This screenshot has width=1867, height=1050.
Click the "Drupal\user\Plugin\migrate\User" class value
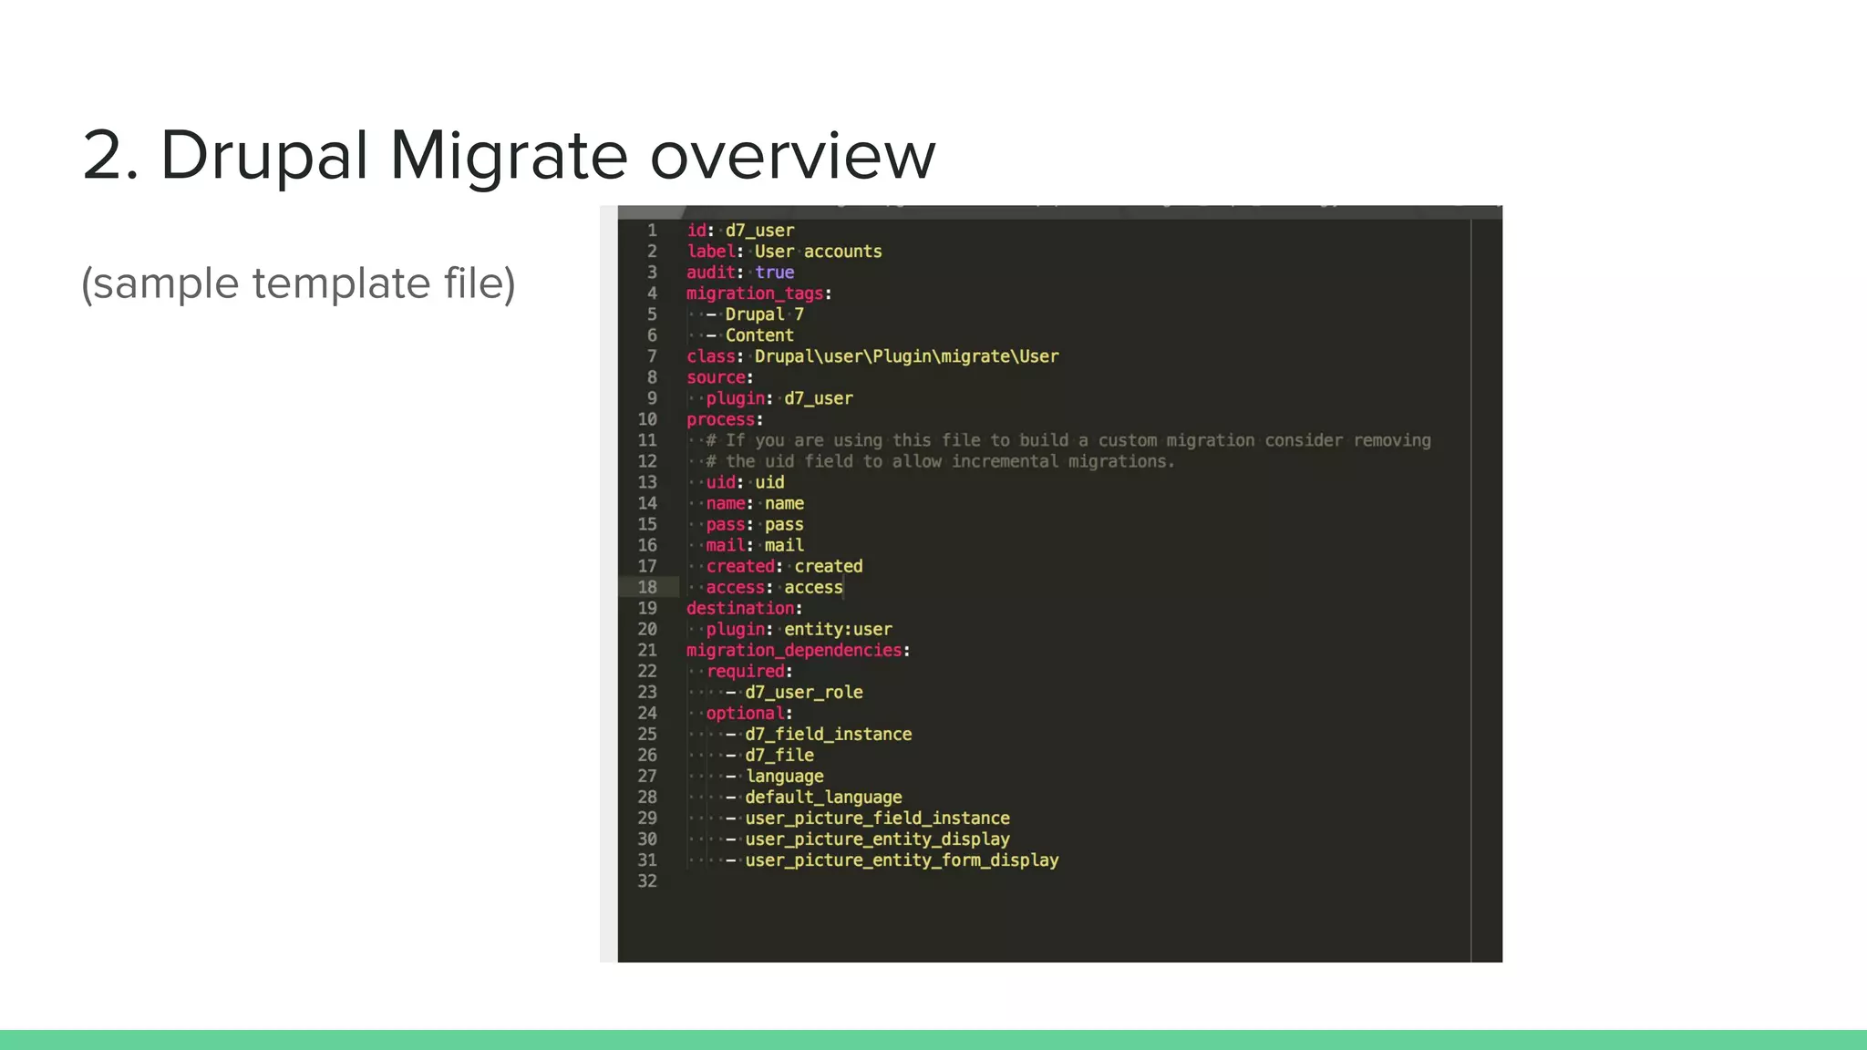coord(906,356)
